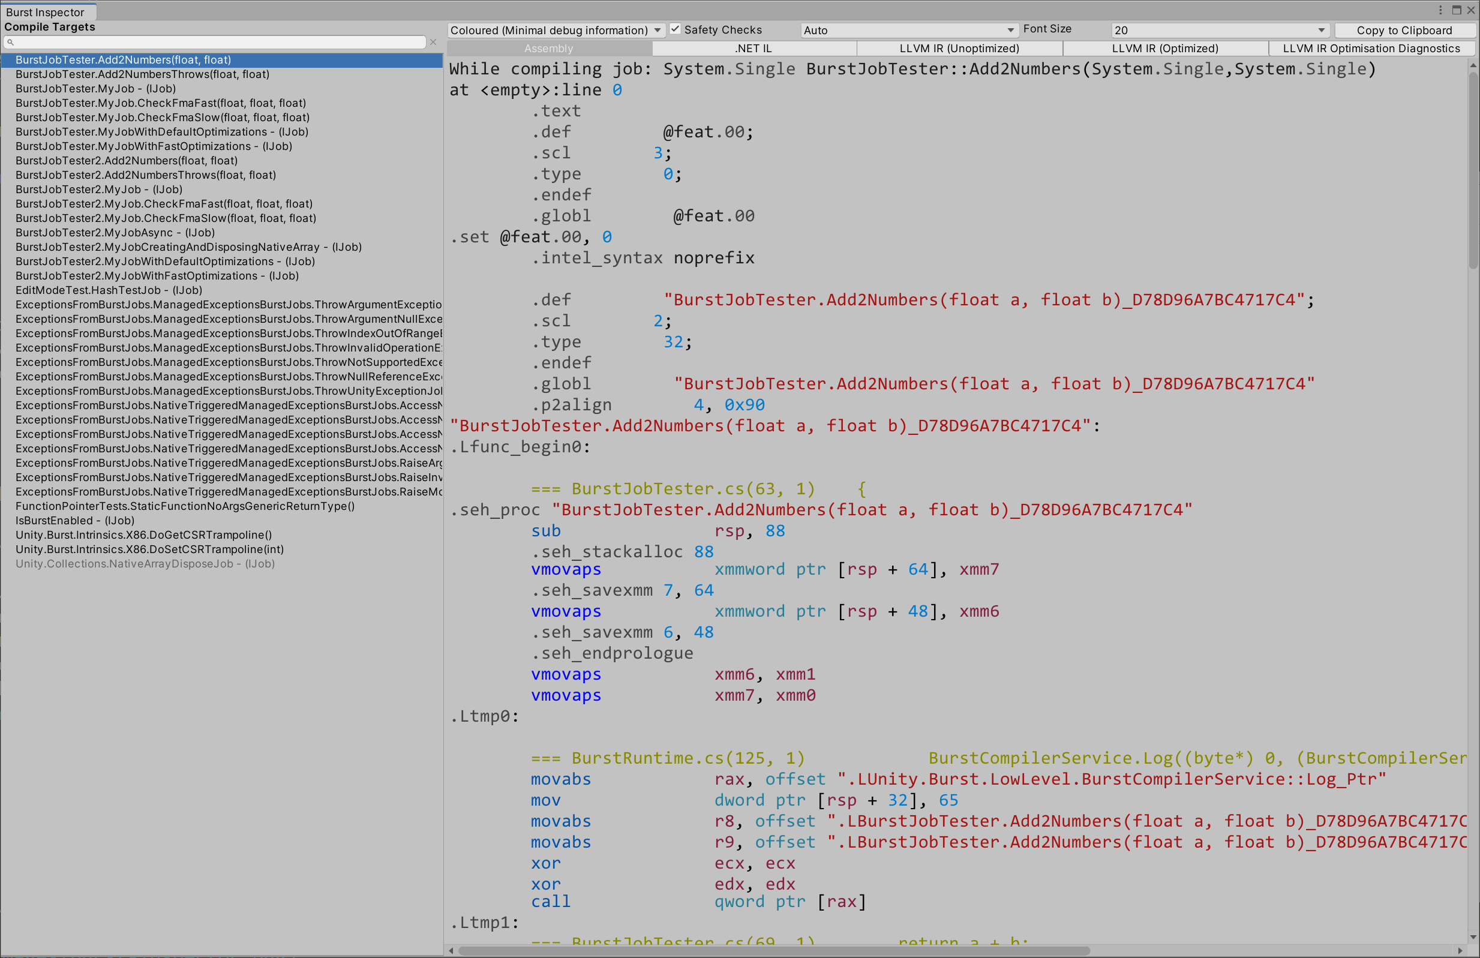Click into the compile targets search field
Viewport: 1480px width, 958px height.
click(218, 42)
